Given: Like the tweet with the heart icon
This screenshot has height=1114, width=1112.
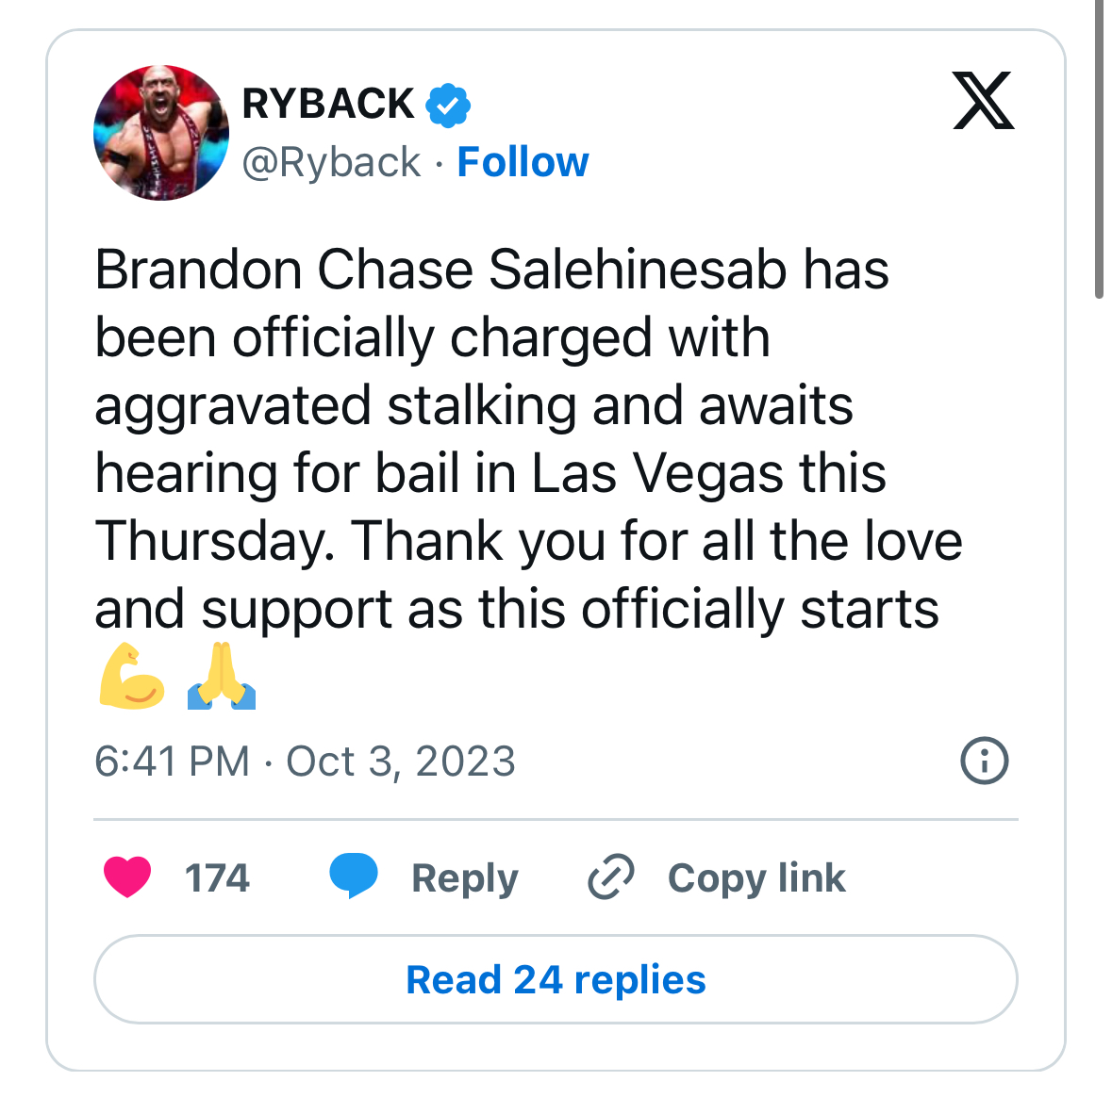Looking at the screenshot, I should pyautogui.click(x=127, y=877).
